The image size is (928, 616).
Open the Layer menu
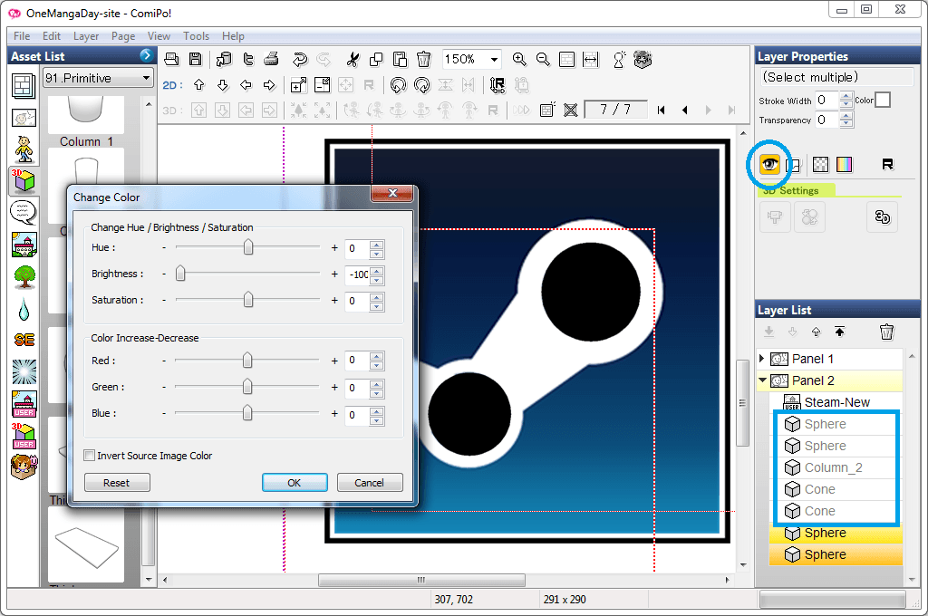click(x=86, y=36)
